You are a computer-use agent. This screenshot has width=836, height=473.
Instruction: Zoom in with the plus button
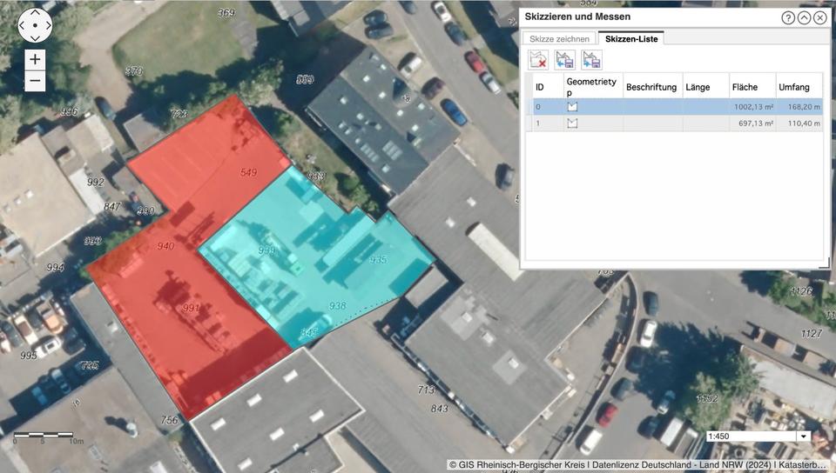35,60
